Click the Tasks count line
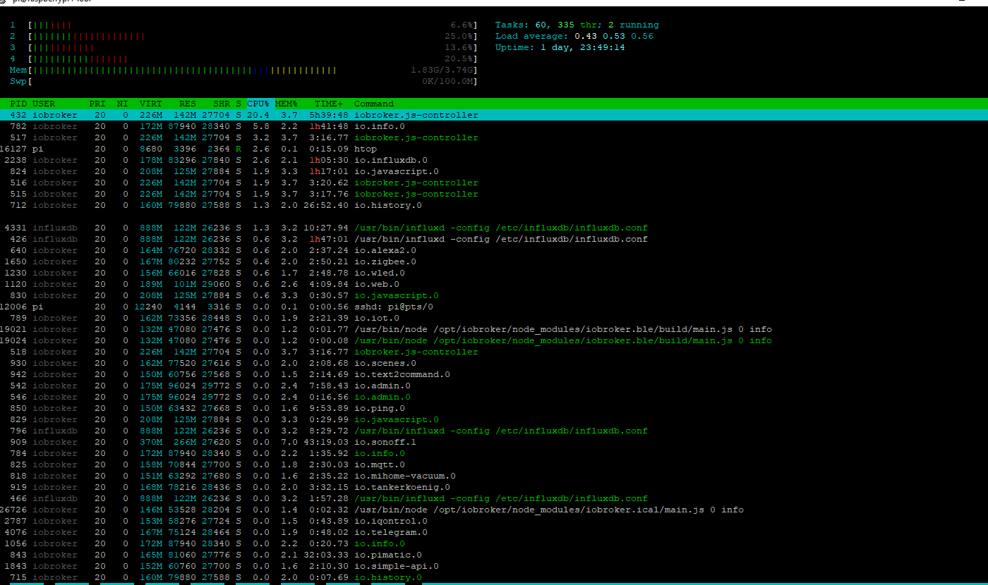 click(577, 25)
